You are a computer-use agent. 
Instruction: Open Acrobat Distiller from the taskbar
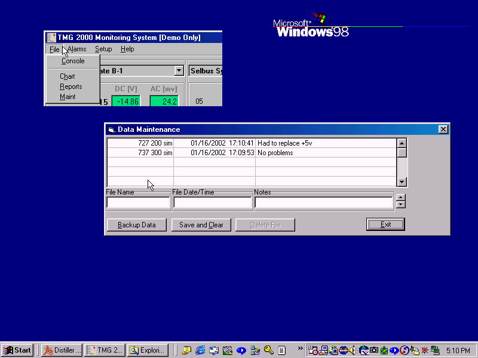[x=62, y=350]
